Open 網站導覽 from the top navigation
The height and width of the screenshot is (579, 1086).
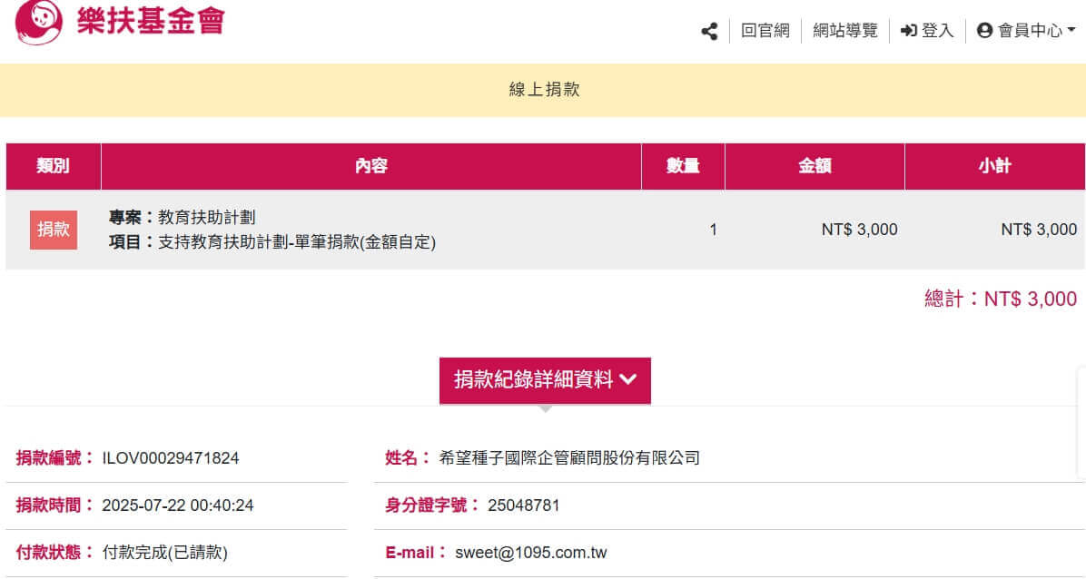[x=845, y=31]
